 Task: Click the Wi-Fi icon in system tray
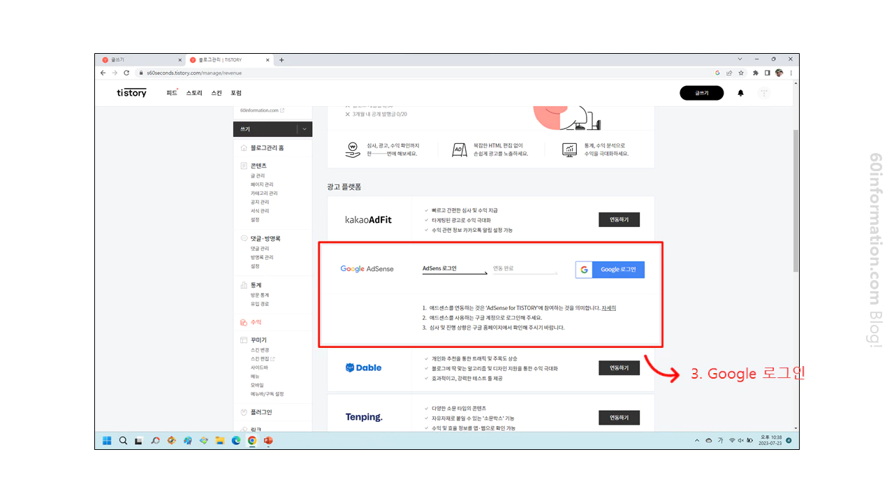(732, 441)
